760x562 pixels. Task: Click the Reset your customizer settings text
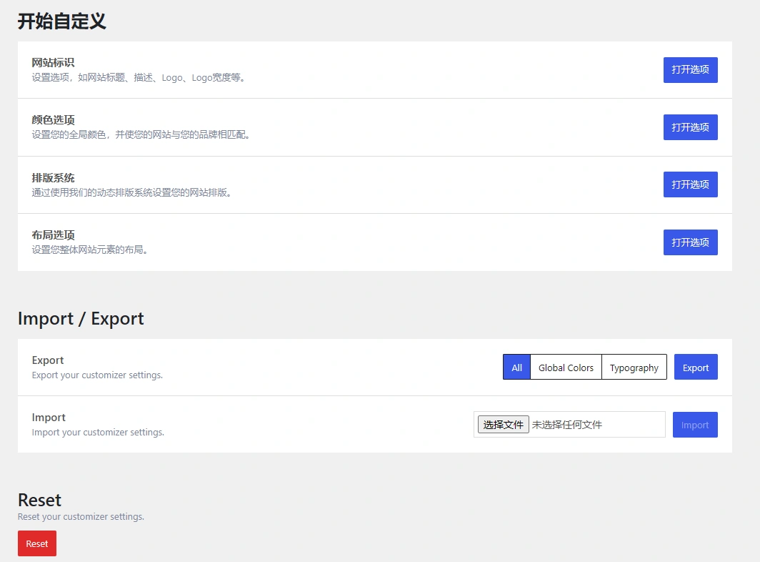[x=81, y=516]
